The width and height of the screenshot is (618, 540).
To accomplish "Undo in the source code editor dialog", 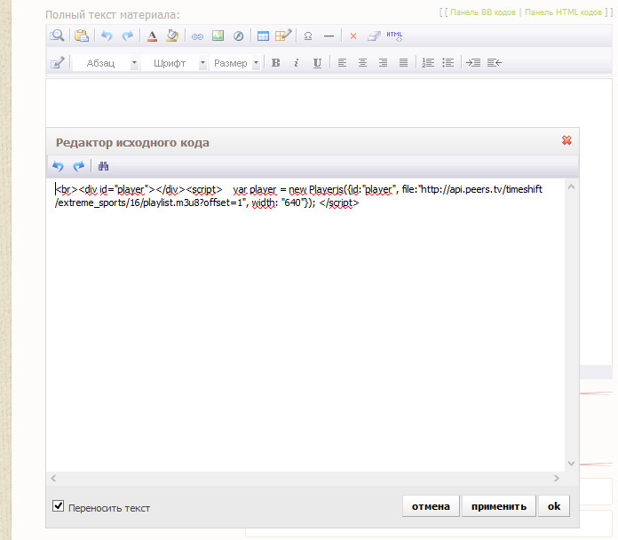I will 58,166.
